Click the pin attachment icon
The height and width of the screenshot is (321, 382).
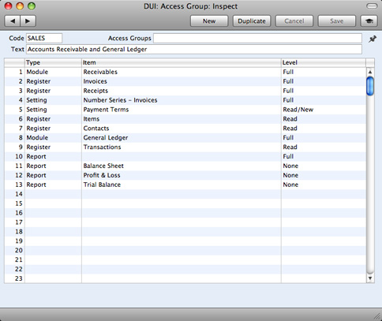(x=373, y=39)
